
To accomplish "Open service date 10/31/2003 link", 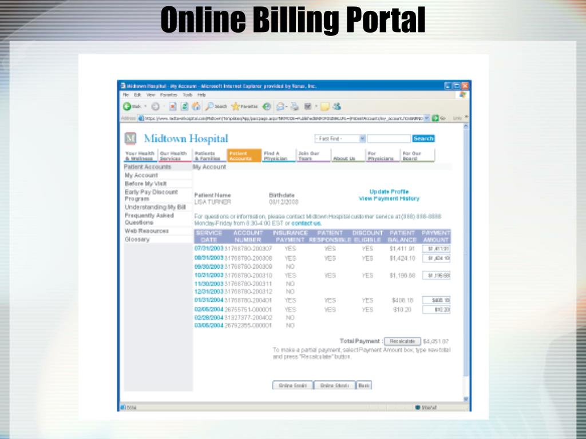I will click(208, 275).
